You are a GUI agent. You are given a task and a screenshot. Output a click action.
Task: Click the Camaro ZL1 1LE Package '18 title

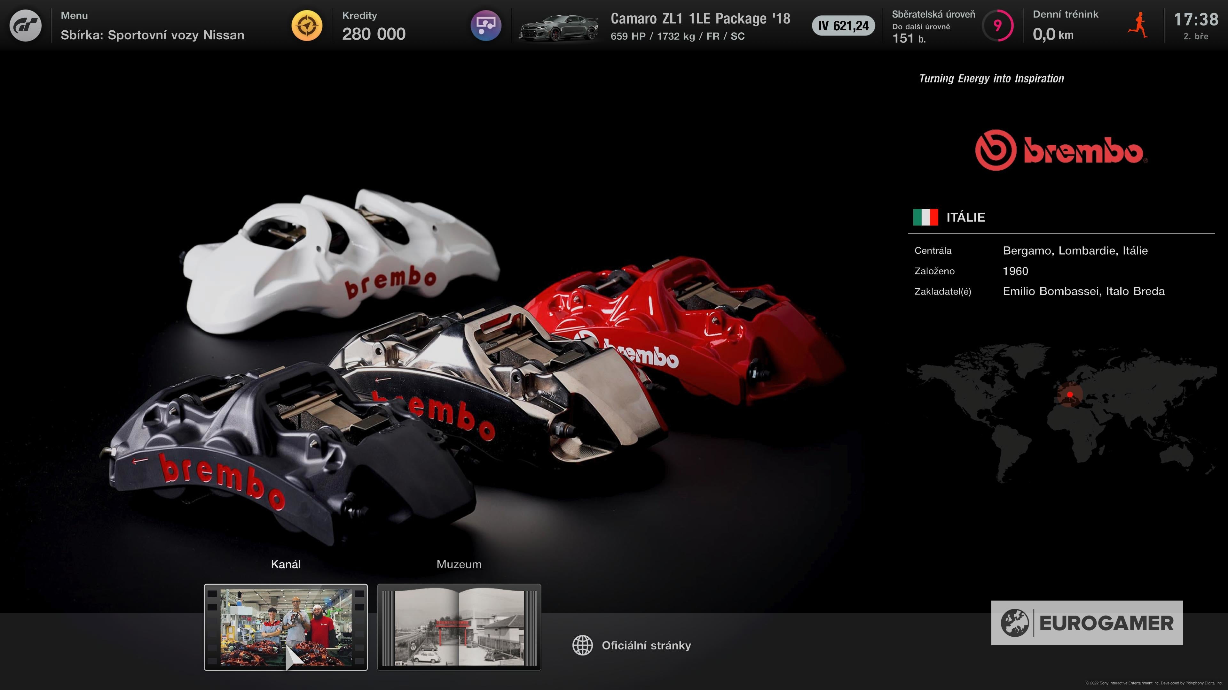tap(700, 19)
